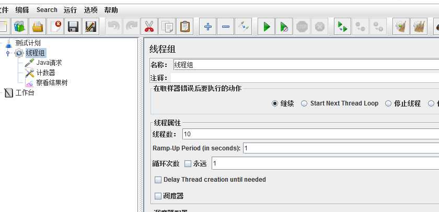Image resolution: width=439 pixels, height=212 pixels.
Task: Cut selection with the scissors icon
Action: 149,27
